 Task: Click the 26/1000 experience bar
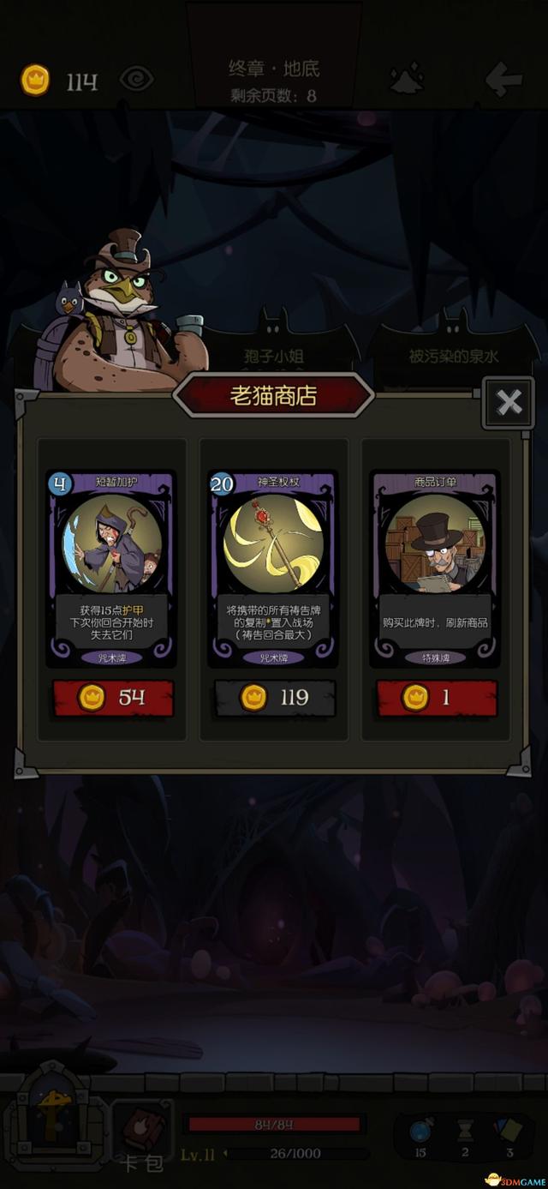[x=293, y=1155]
